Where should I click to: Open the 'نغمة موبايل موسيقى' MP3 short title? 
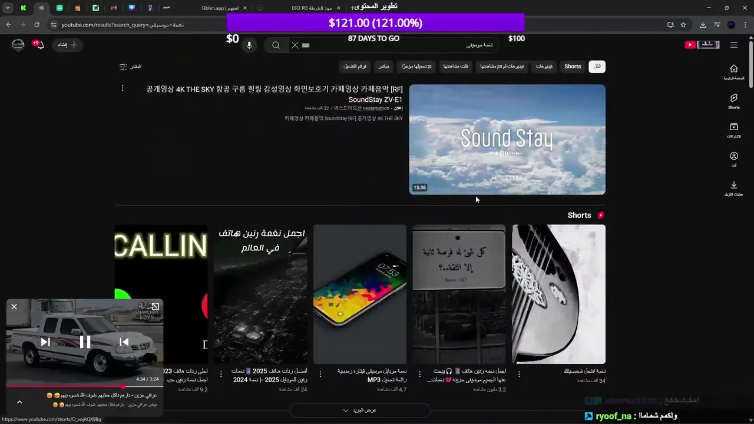point(372,375)
